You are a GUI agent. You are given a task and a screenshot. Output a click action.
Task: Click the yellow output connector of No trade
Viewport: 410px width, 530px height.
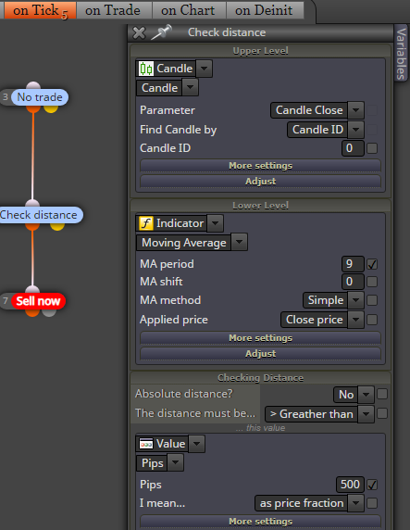pyautogui.click(x=51, y=108)
